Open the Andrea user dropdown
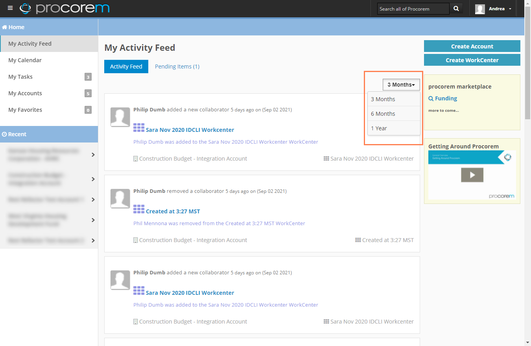The height and width of the screenshot is (346, 531). (500, 9)
